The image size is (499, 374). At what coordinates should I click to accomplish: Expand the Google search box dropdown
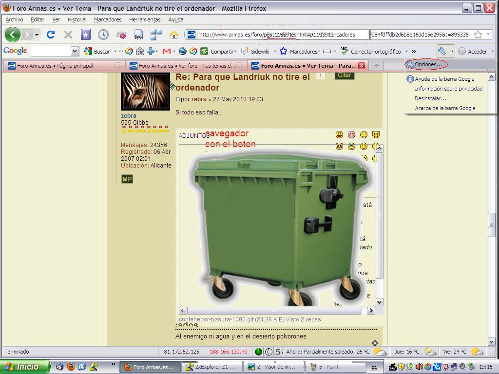click(75, 51)
